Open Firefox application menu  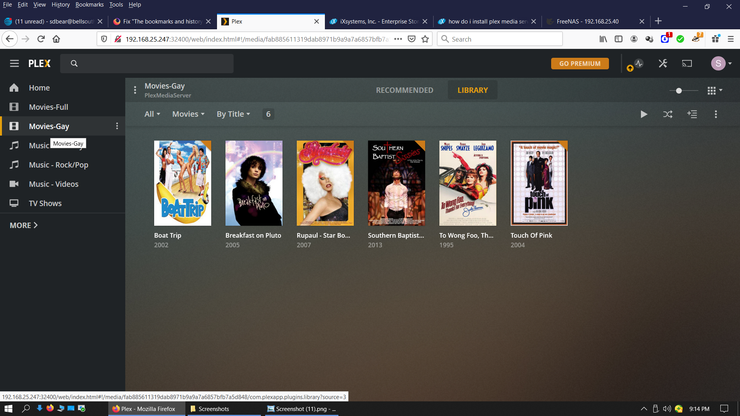tap(730, 39)
